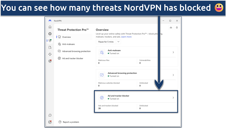Expand Anti-malware card chevron

pos(173,52)
